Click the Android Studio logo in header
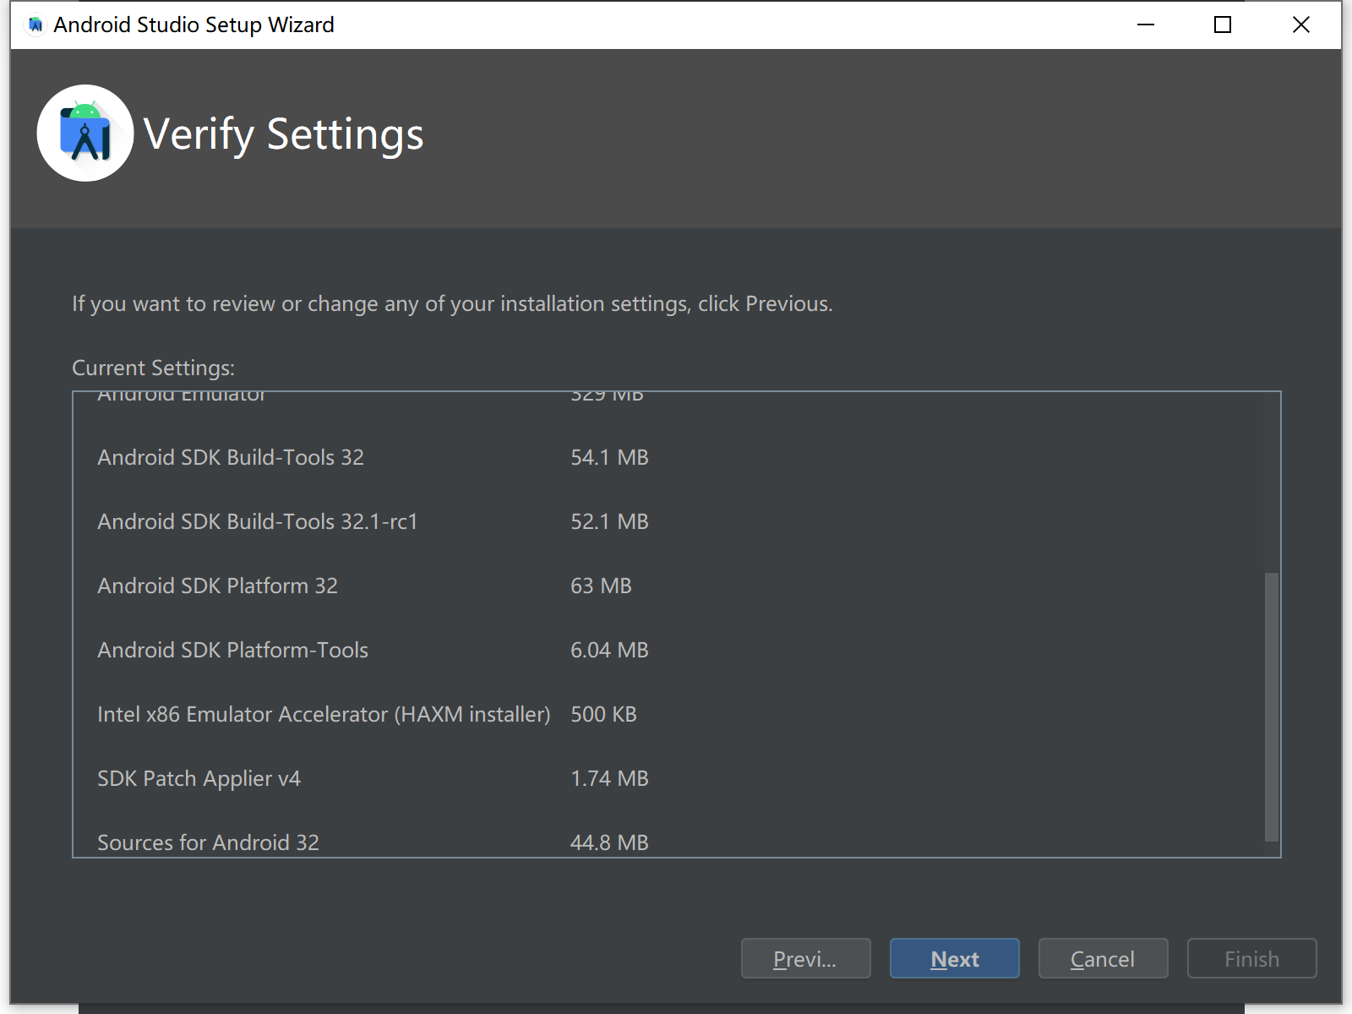This screenshot has width=1352, height=1014. tap(85, 134)
